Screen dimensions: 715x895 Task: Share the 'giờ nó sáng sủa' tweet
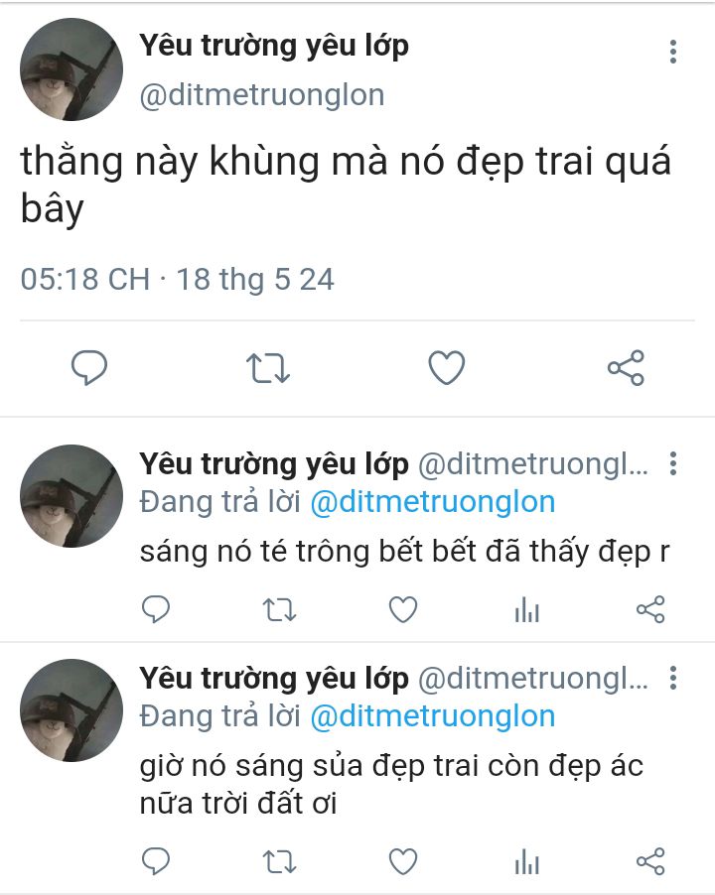(650, 861)
